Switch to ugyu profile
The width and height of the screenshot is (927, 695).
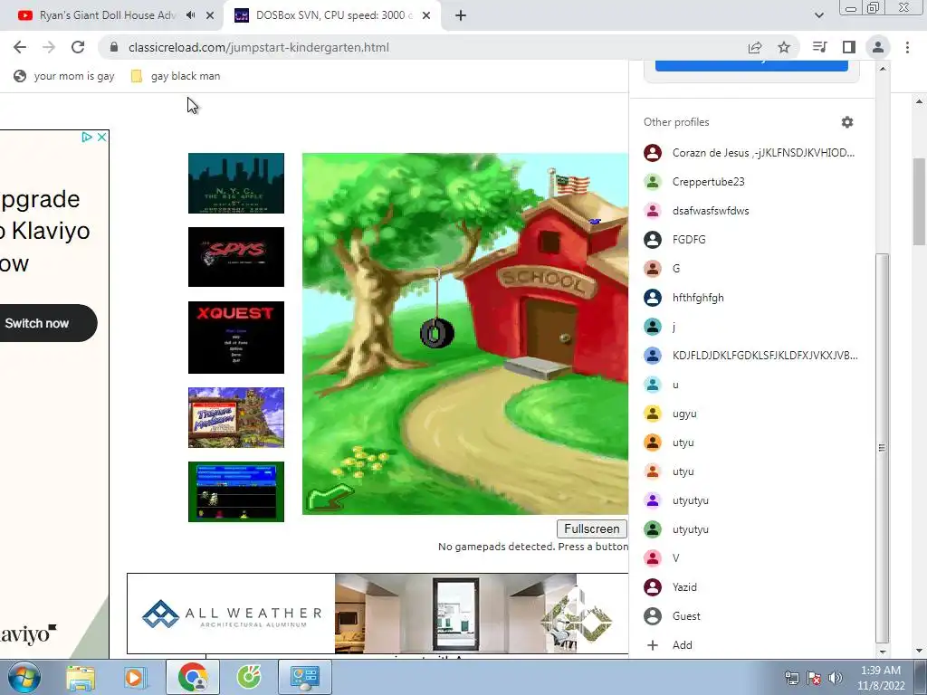click(x=751, y=413)
